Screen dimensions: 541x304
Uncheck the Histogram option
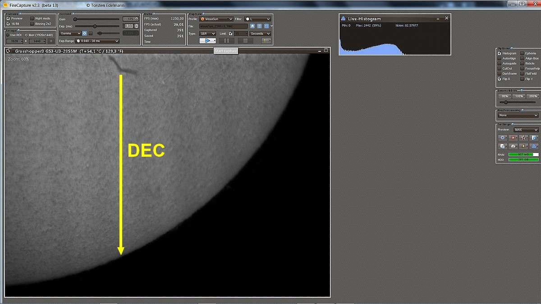[500, 53]
